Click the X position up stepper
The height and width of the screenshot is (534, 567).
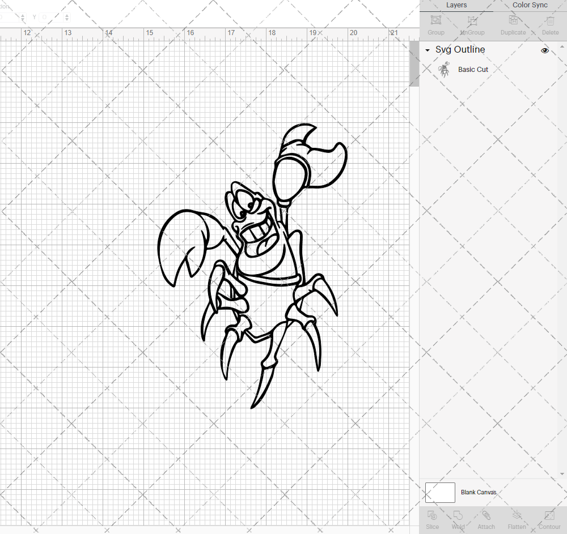tap(23, 14)
